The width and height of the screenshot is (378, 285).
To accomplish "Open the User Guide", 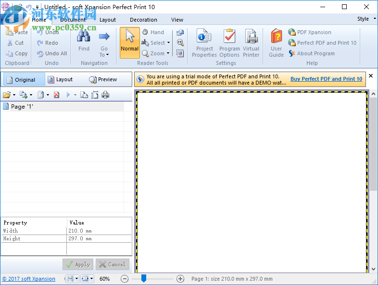I will [x=276, y=43].
